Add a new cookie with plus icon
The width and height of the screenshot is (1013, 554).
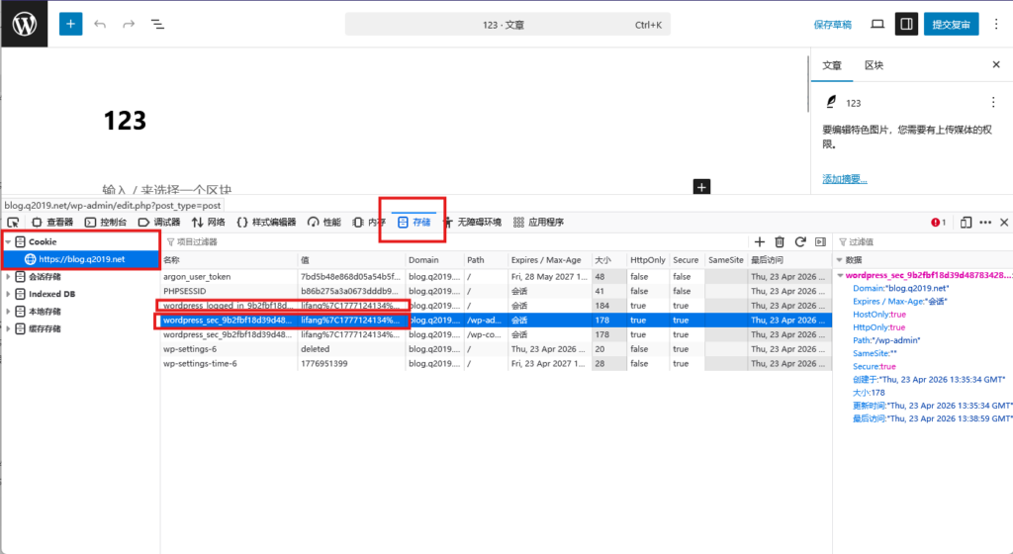(759, 241)
